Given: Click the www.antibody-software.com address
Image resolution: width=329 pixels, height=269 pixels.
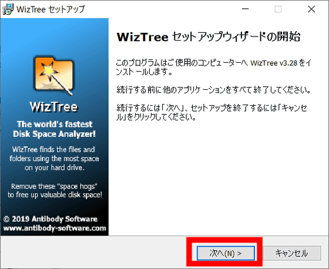Looking at the screenshot, I should [55, 228].
